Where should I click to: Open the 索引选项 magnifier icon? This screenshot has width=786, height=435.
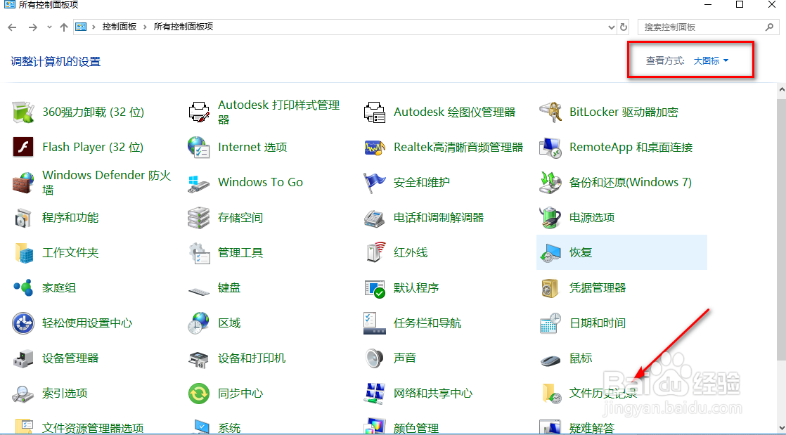[23, 394]
